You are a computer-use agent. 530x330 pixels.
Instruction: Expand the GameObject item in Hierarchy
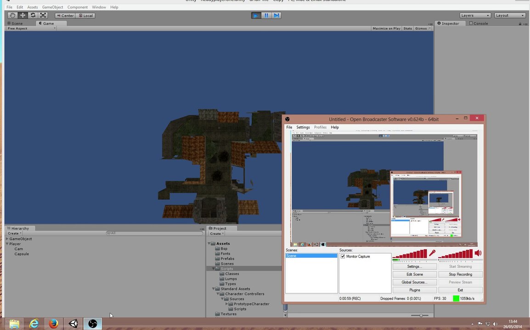[7, 238]
